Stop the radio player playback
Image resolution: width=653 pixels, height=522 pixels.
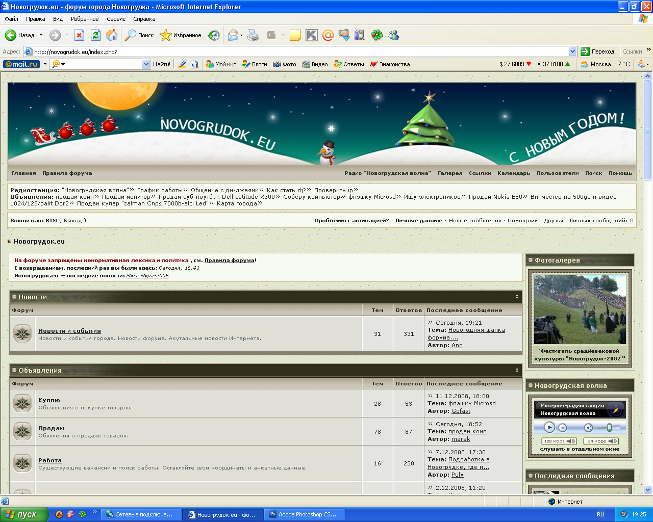pos(562,428)
